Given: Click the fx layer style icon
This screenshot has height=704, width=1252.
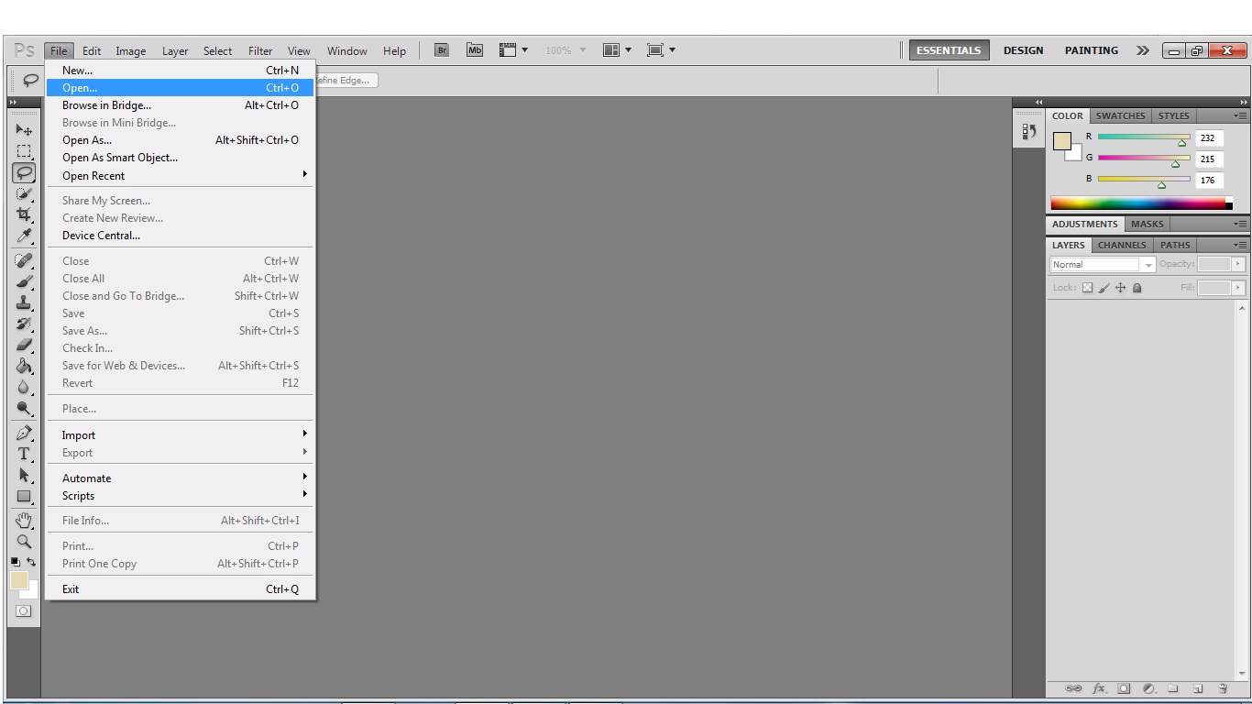Looking at the screenshot, I should (1099, 688).
